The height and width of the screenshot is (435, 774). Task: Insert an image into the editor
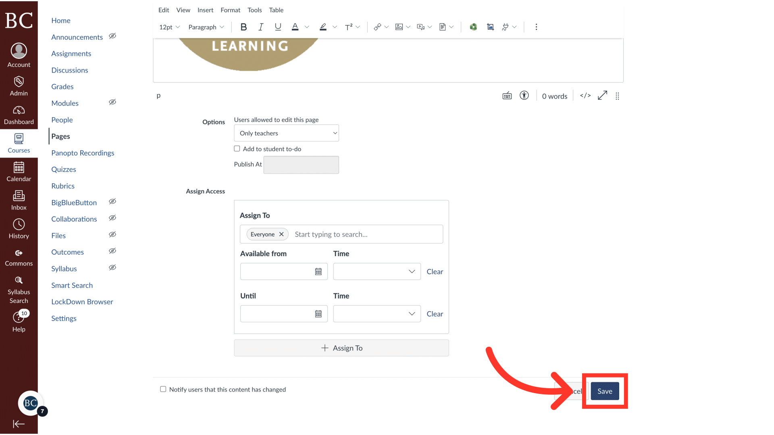(x=399, y=27)
